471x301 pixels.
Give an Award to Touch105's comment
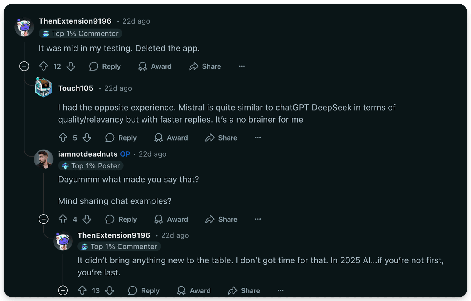tap(171, 138)
